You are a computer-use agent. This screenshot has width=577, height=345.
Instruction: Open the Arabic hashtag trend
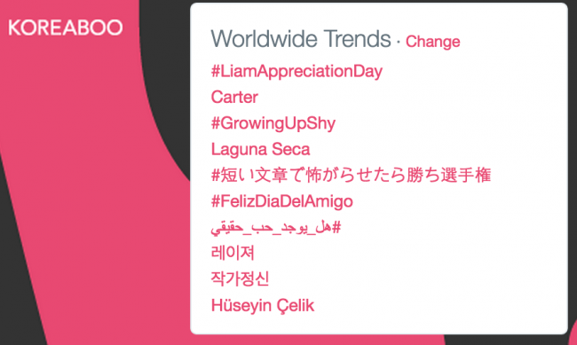[276, 228]
